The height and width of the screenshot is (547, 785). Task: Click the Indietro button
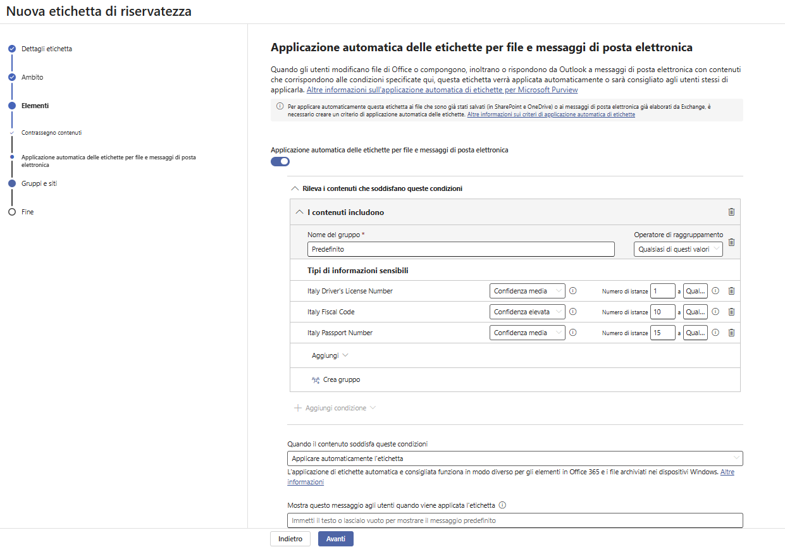click(x=291, y=539)
